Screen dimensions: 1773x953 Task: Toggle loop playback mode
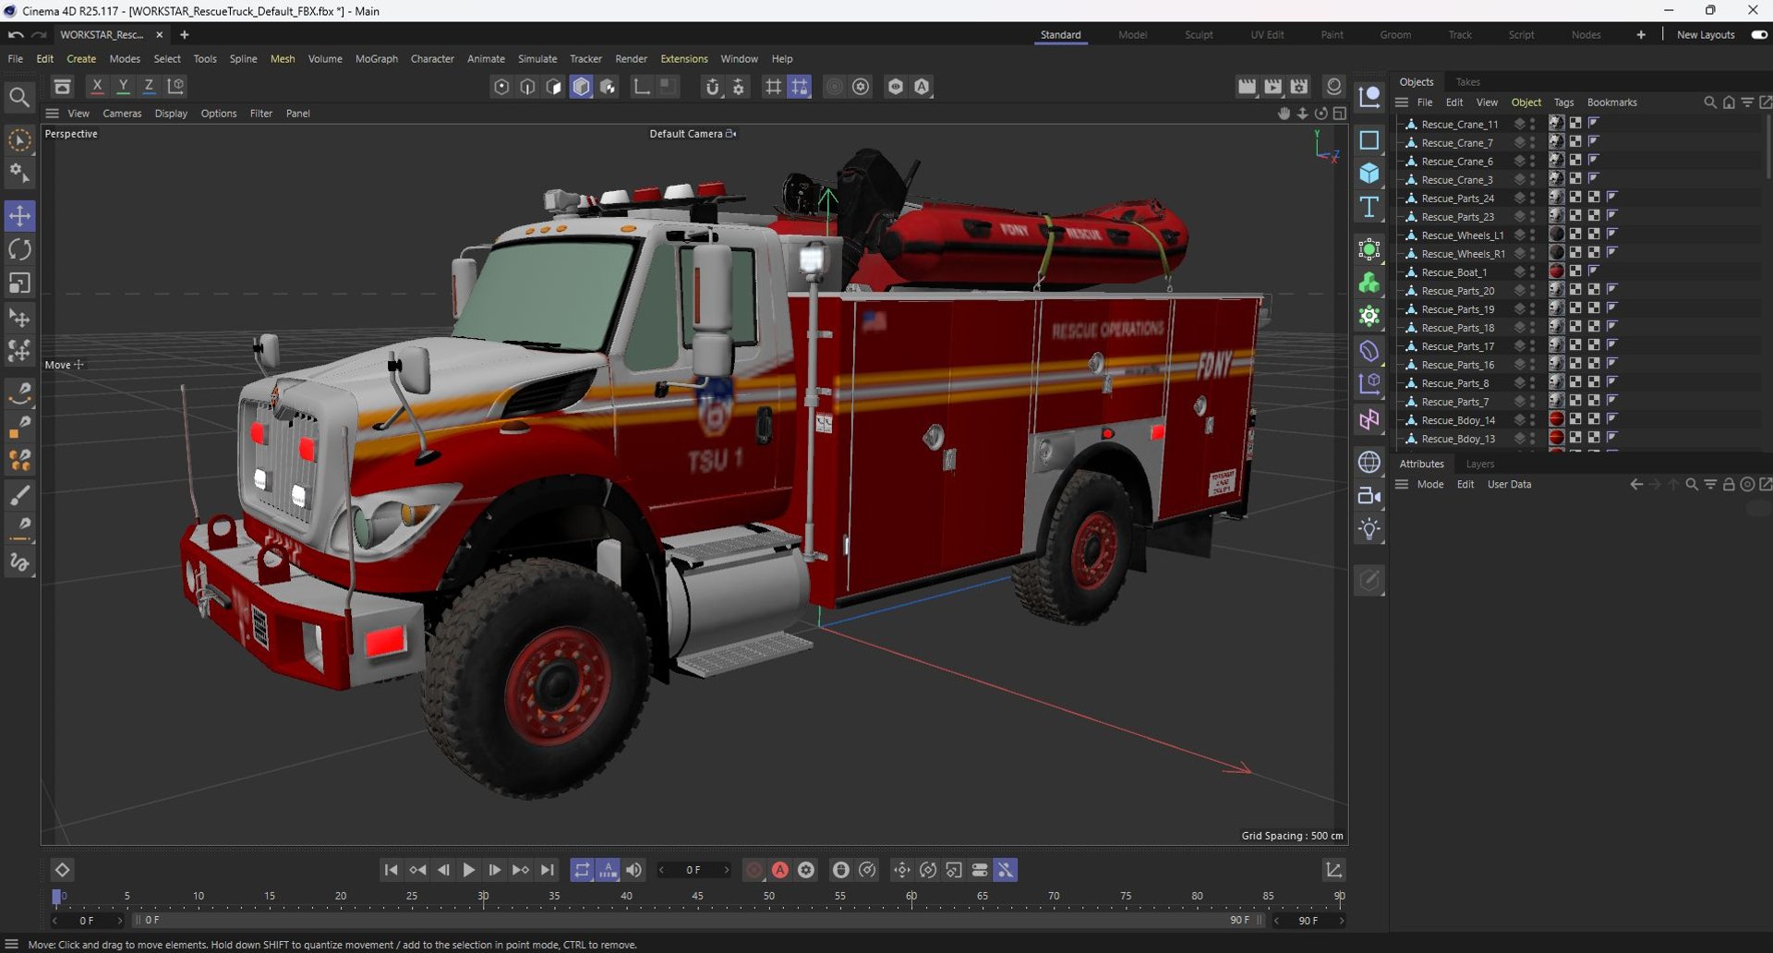coord(582,870)
